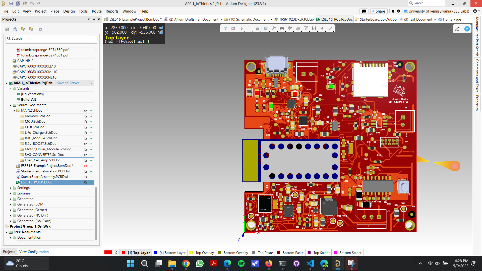Viewport: 482px width, 271px height.
Task: Click the Share button
Action: click(379, 11)
